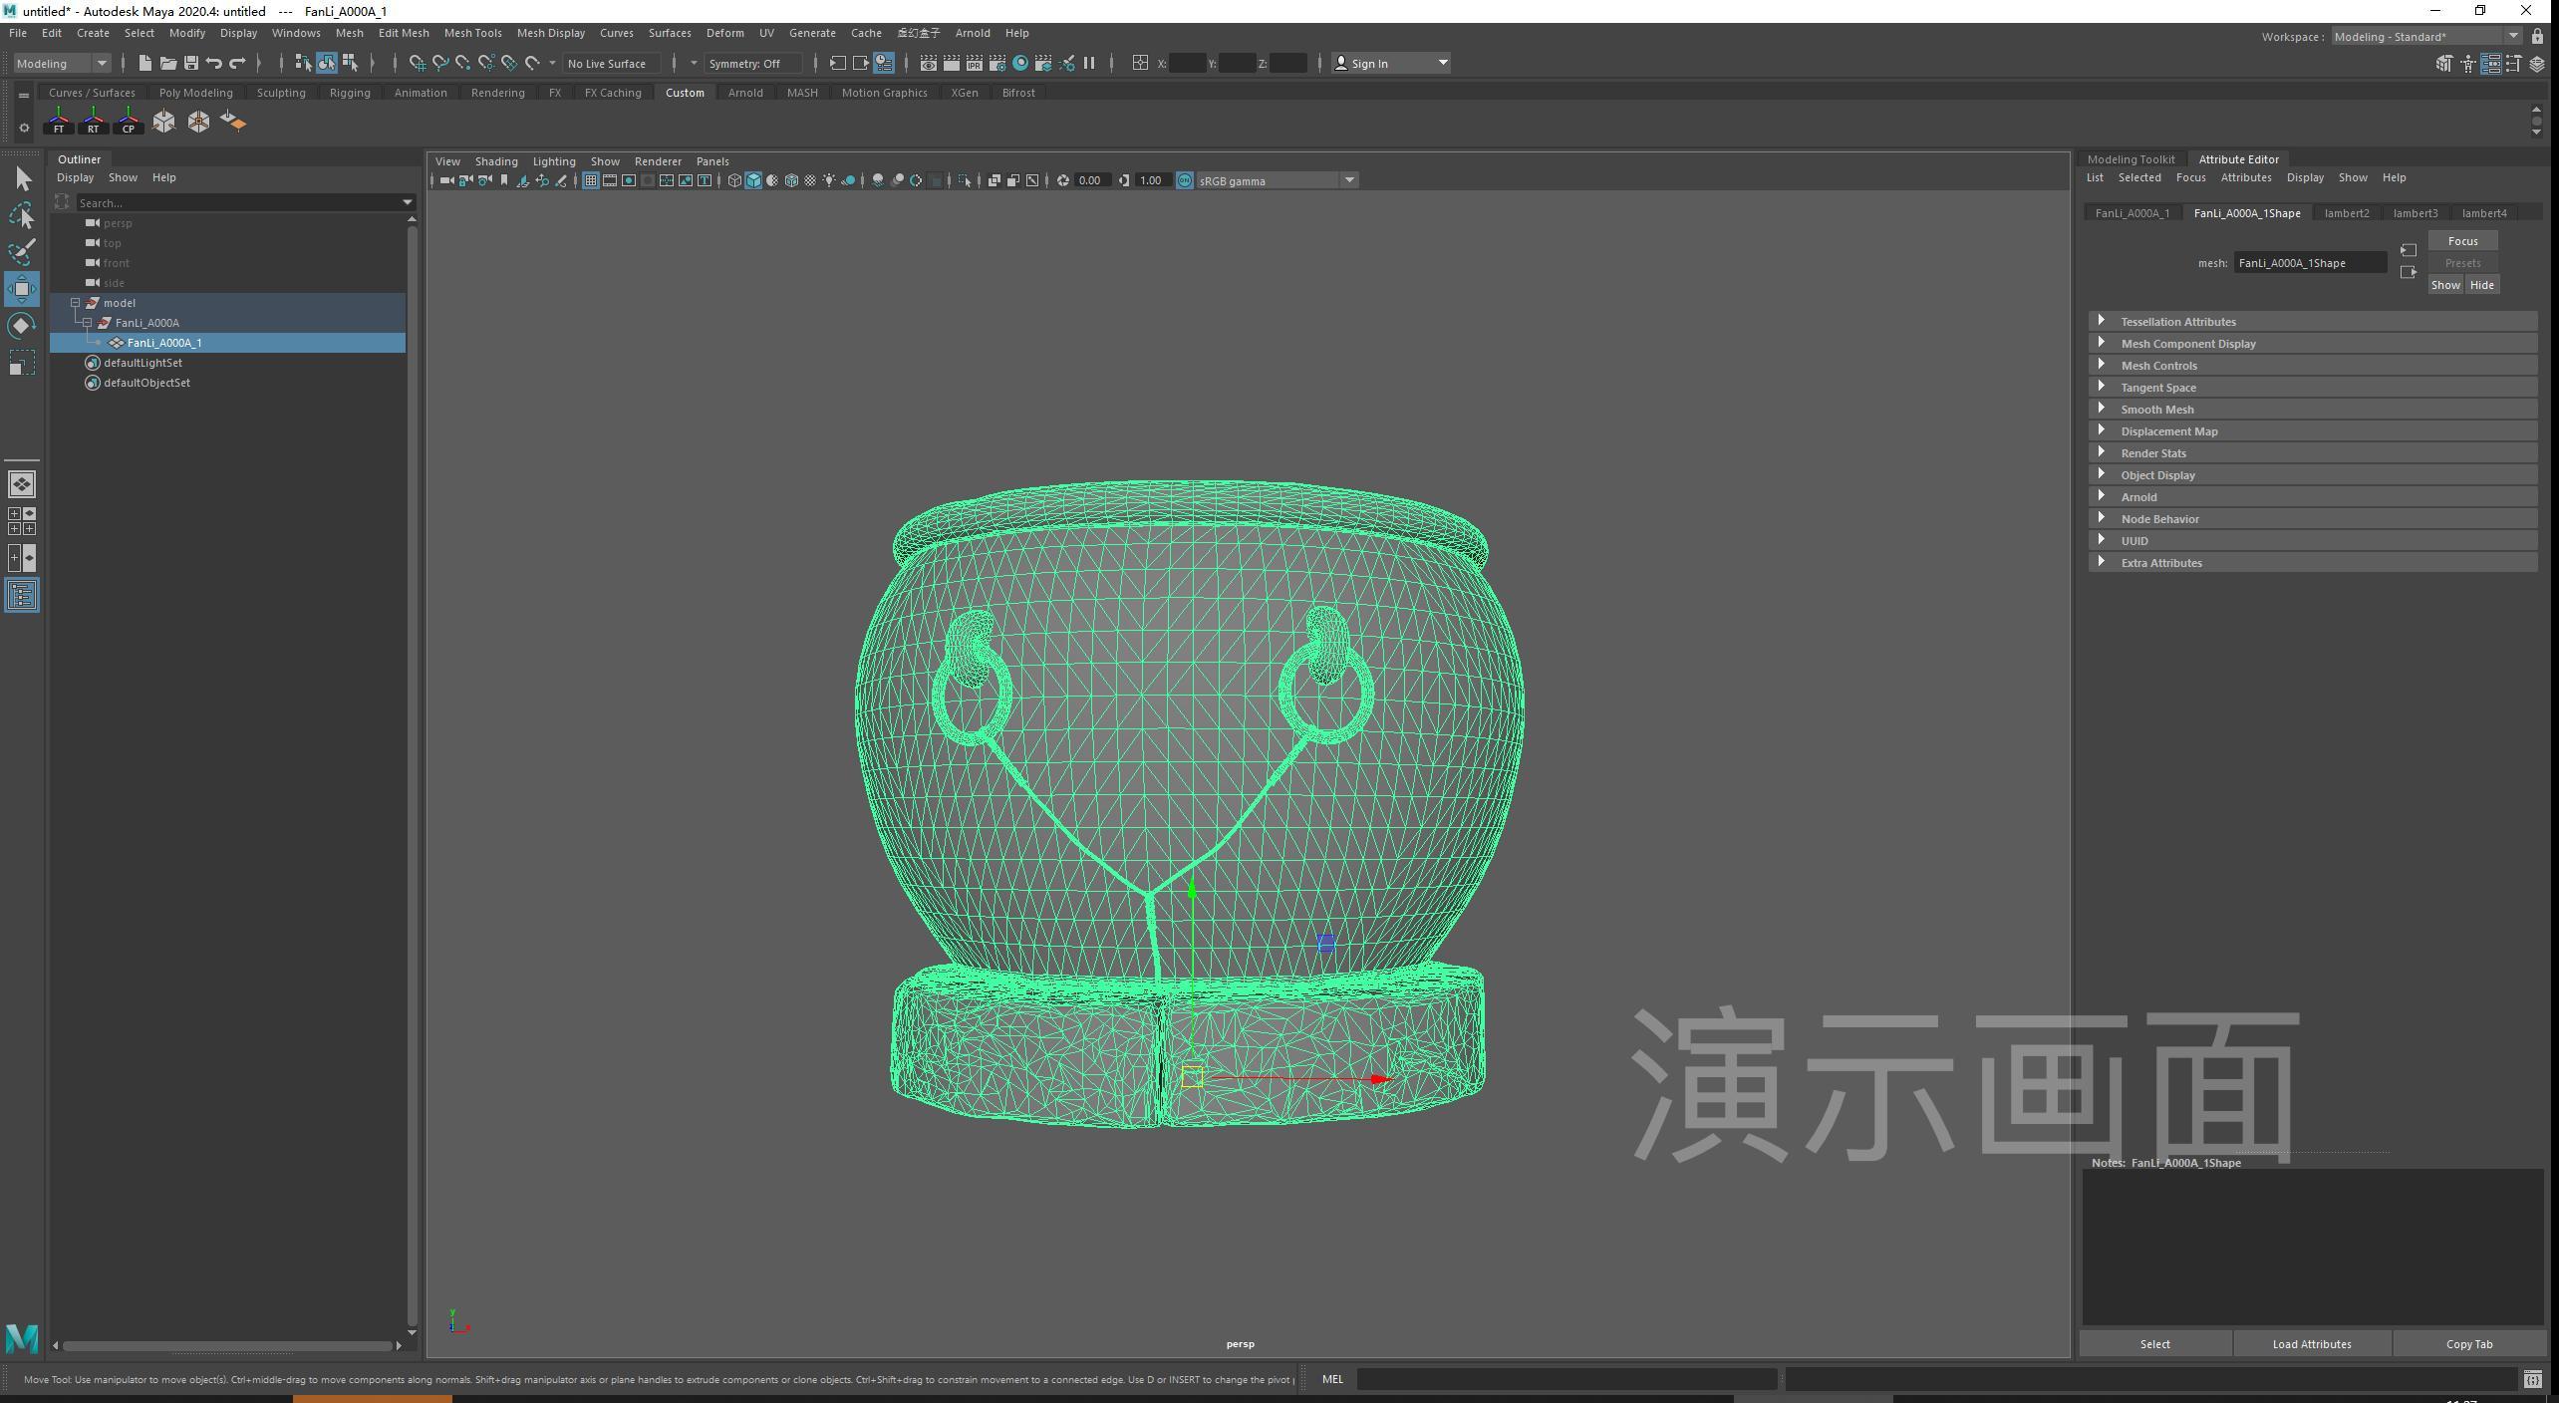The image size is (2559, 1403).
Task: Pick the Rotate tool in the toolbox
Action: click(22, 326)
